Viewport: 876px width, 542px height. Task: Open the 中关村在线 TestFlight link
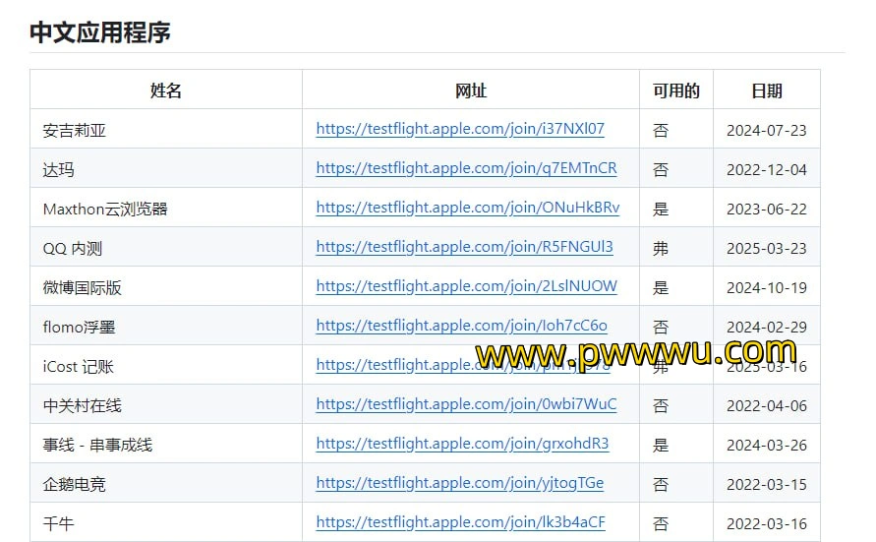pos(466,404)
